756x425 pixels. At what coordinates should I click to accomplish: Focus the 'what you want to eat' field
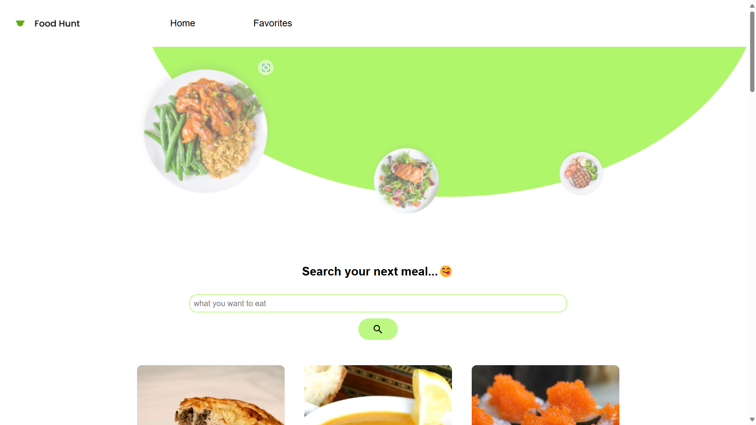click(378, 303)
